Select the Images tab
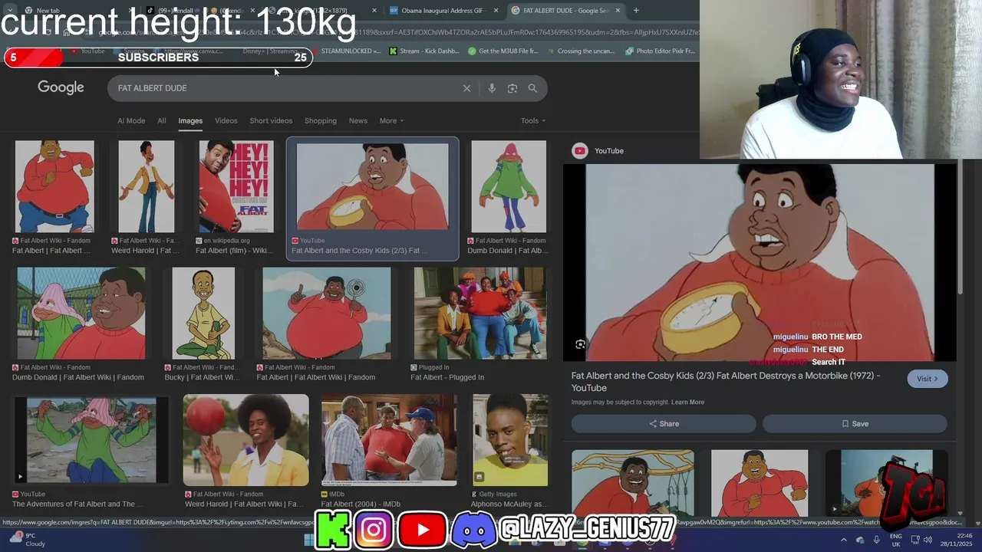The image size is (982, 552). pyautogui.click(x=190, y=120)
